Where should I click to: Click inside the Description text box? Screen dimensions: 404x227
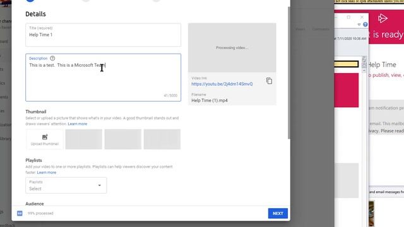pos(103,78)
